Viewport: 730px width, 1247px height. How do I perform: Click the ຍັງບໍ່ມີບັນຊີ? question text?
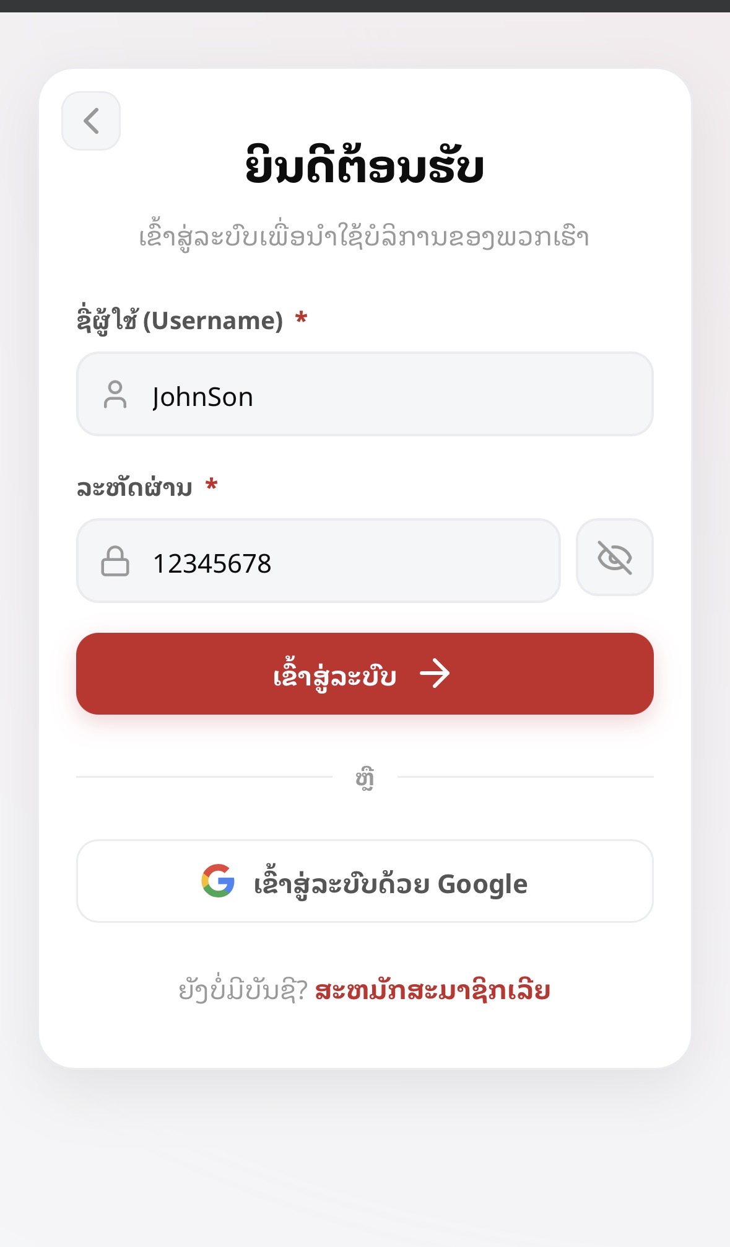243,990
